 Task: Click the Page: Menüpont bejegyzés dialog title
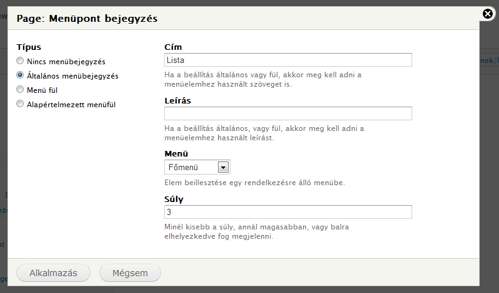click(x=87, y=19)
